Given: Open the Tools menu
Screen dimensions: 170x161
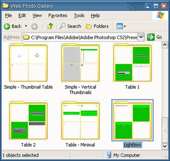Looking at the screenshot, I should tap(79, 15).
